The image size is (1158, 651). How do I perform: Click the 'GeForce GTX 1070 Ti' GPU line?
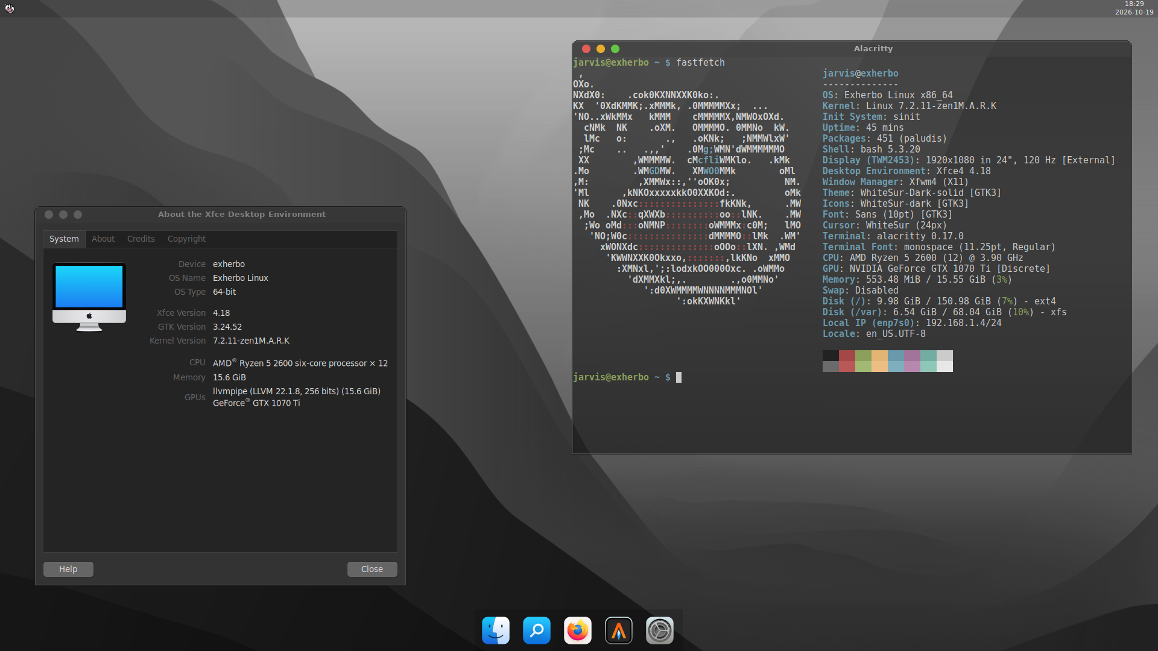[x=256, y=403]
